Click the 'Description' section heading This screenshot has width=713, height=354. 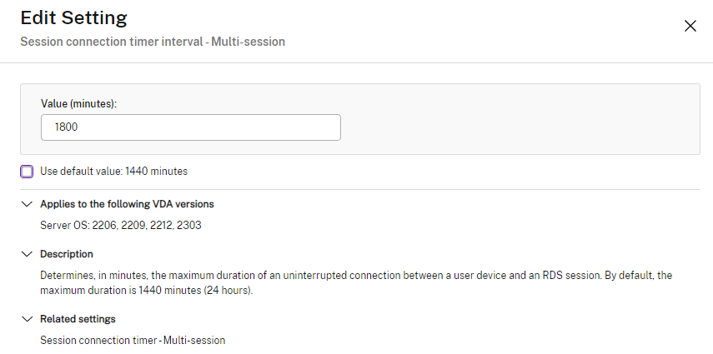[x=67, y=254]
